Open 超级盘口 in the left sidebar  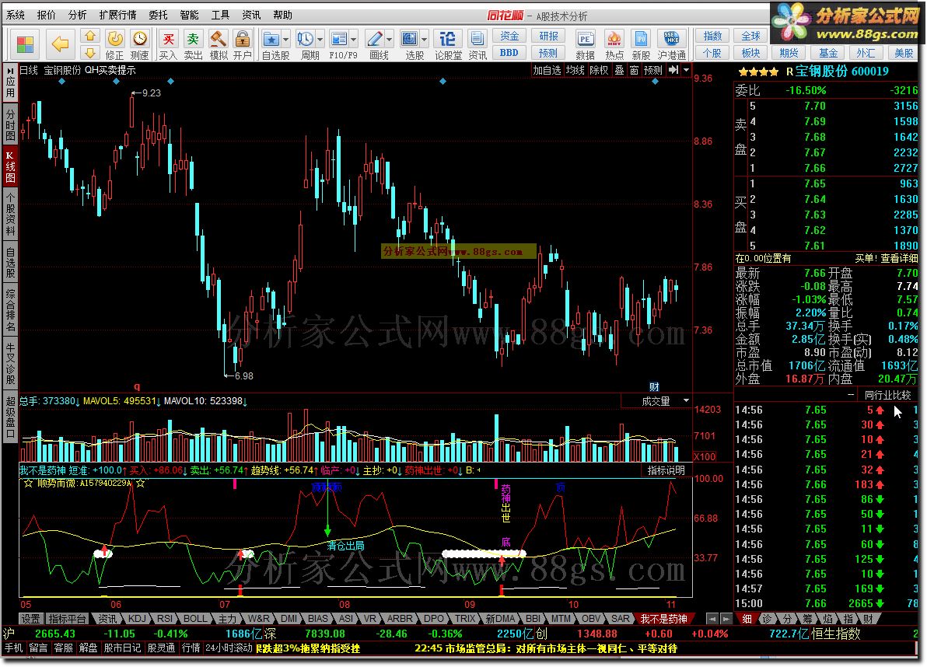(10, 417)
